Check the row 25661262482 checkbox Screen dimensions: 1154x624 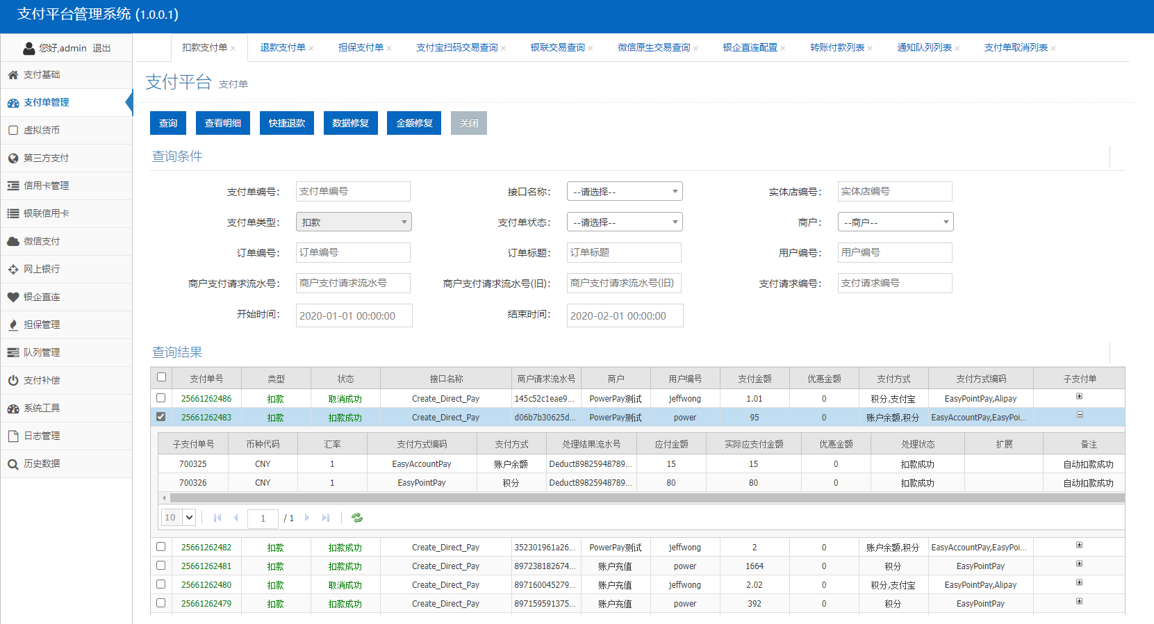pos(161,547)
